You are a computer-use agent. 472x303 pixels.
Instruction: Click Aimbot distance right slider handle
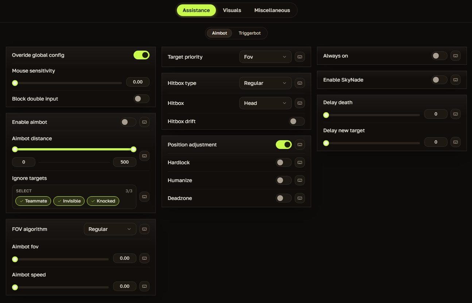[134, 149]
